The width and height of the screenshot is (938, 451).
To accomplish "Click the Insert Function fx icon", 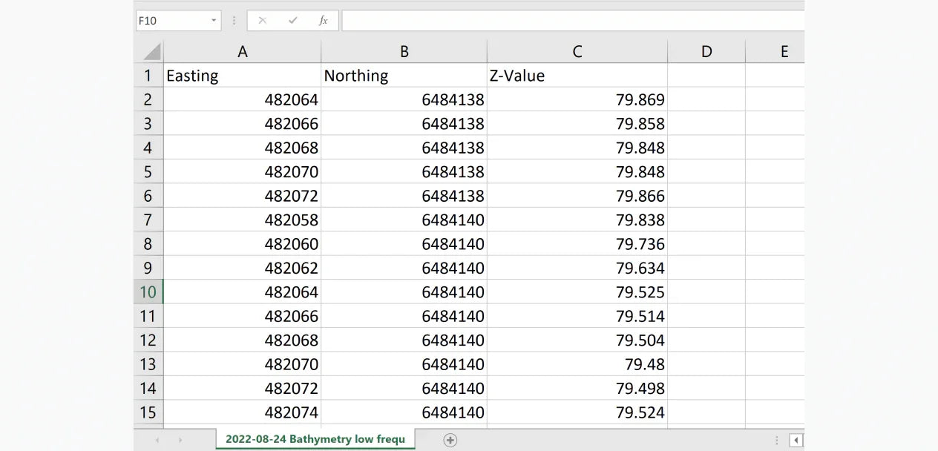I will coord(323,21).
